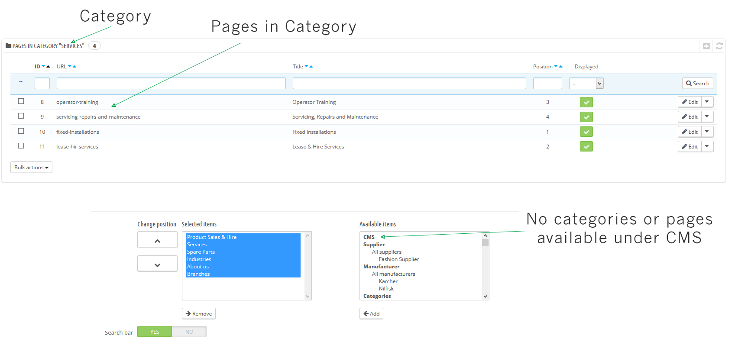
Task: Set Search bar to NO
Action: 189,332
